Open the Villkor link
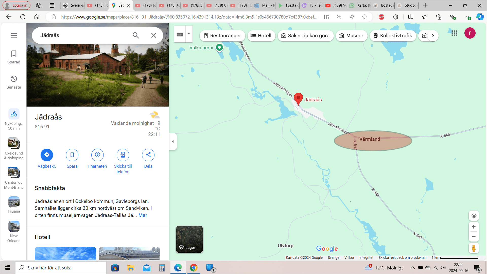This screenshot has height=274, width=487. click(349, 258)
